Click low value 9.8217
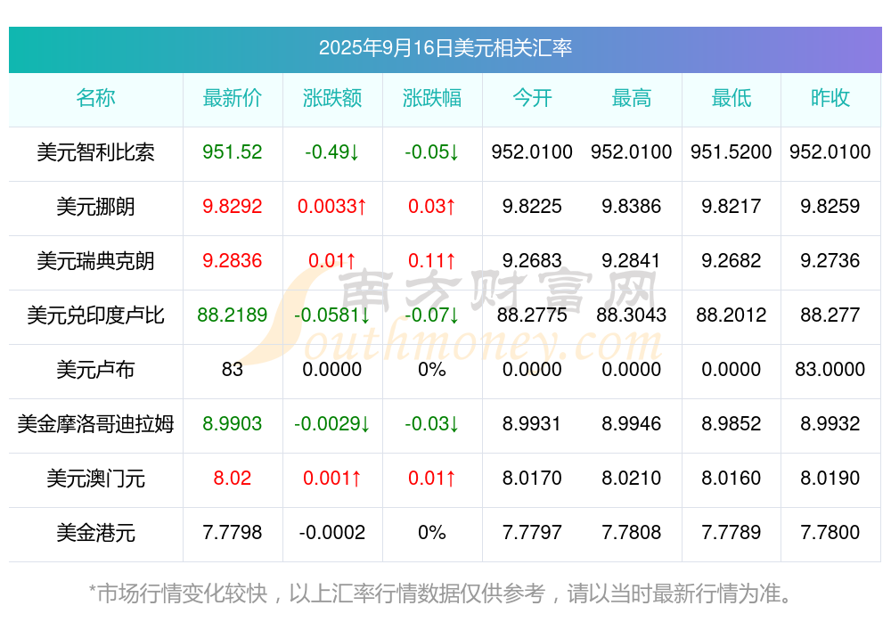Viewport: 891px width, 622px height. [731, 207]
